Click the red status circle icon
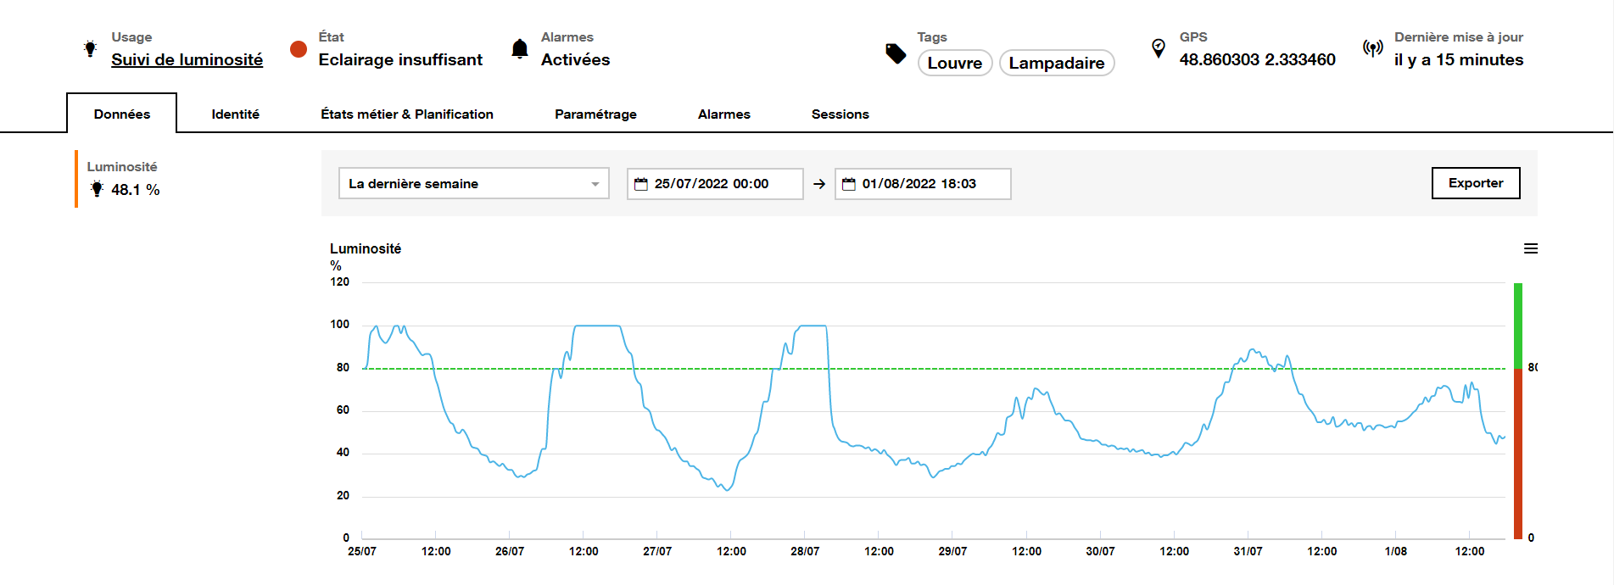 298,49
